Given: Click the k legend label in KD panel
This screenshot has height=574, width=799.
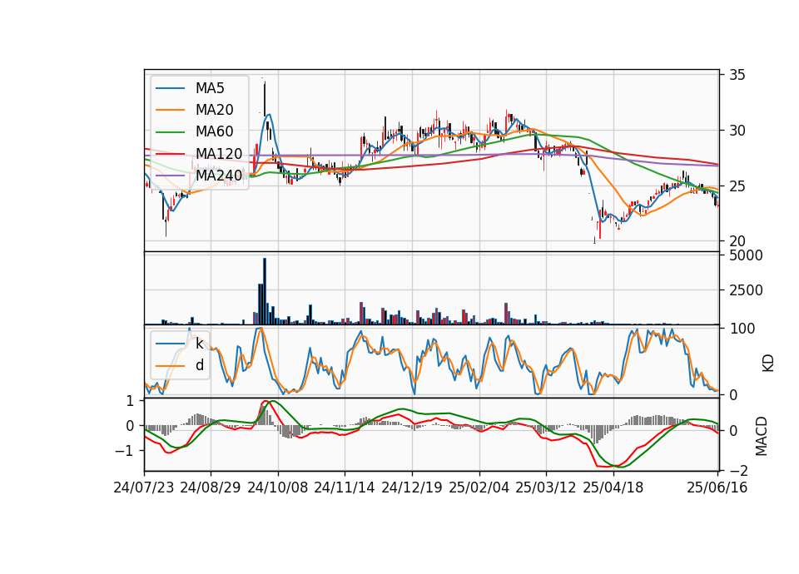Looking at the screenshot, I should [x=200, y=344].
